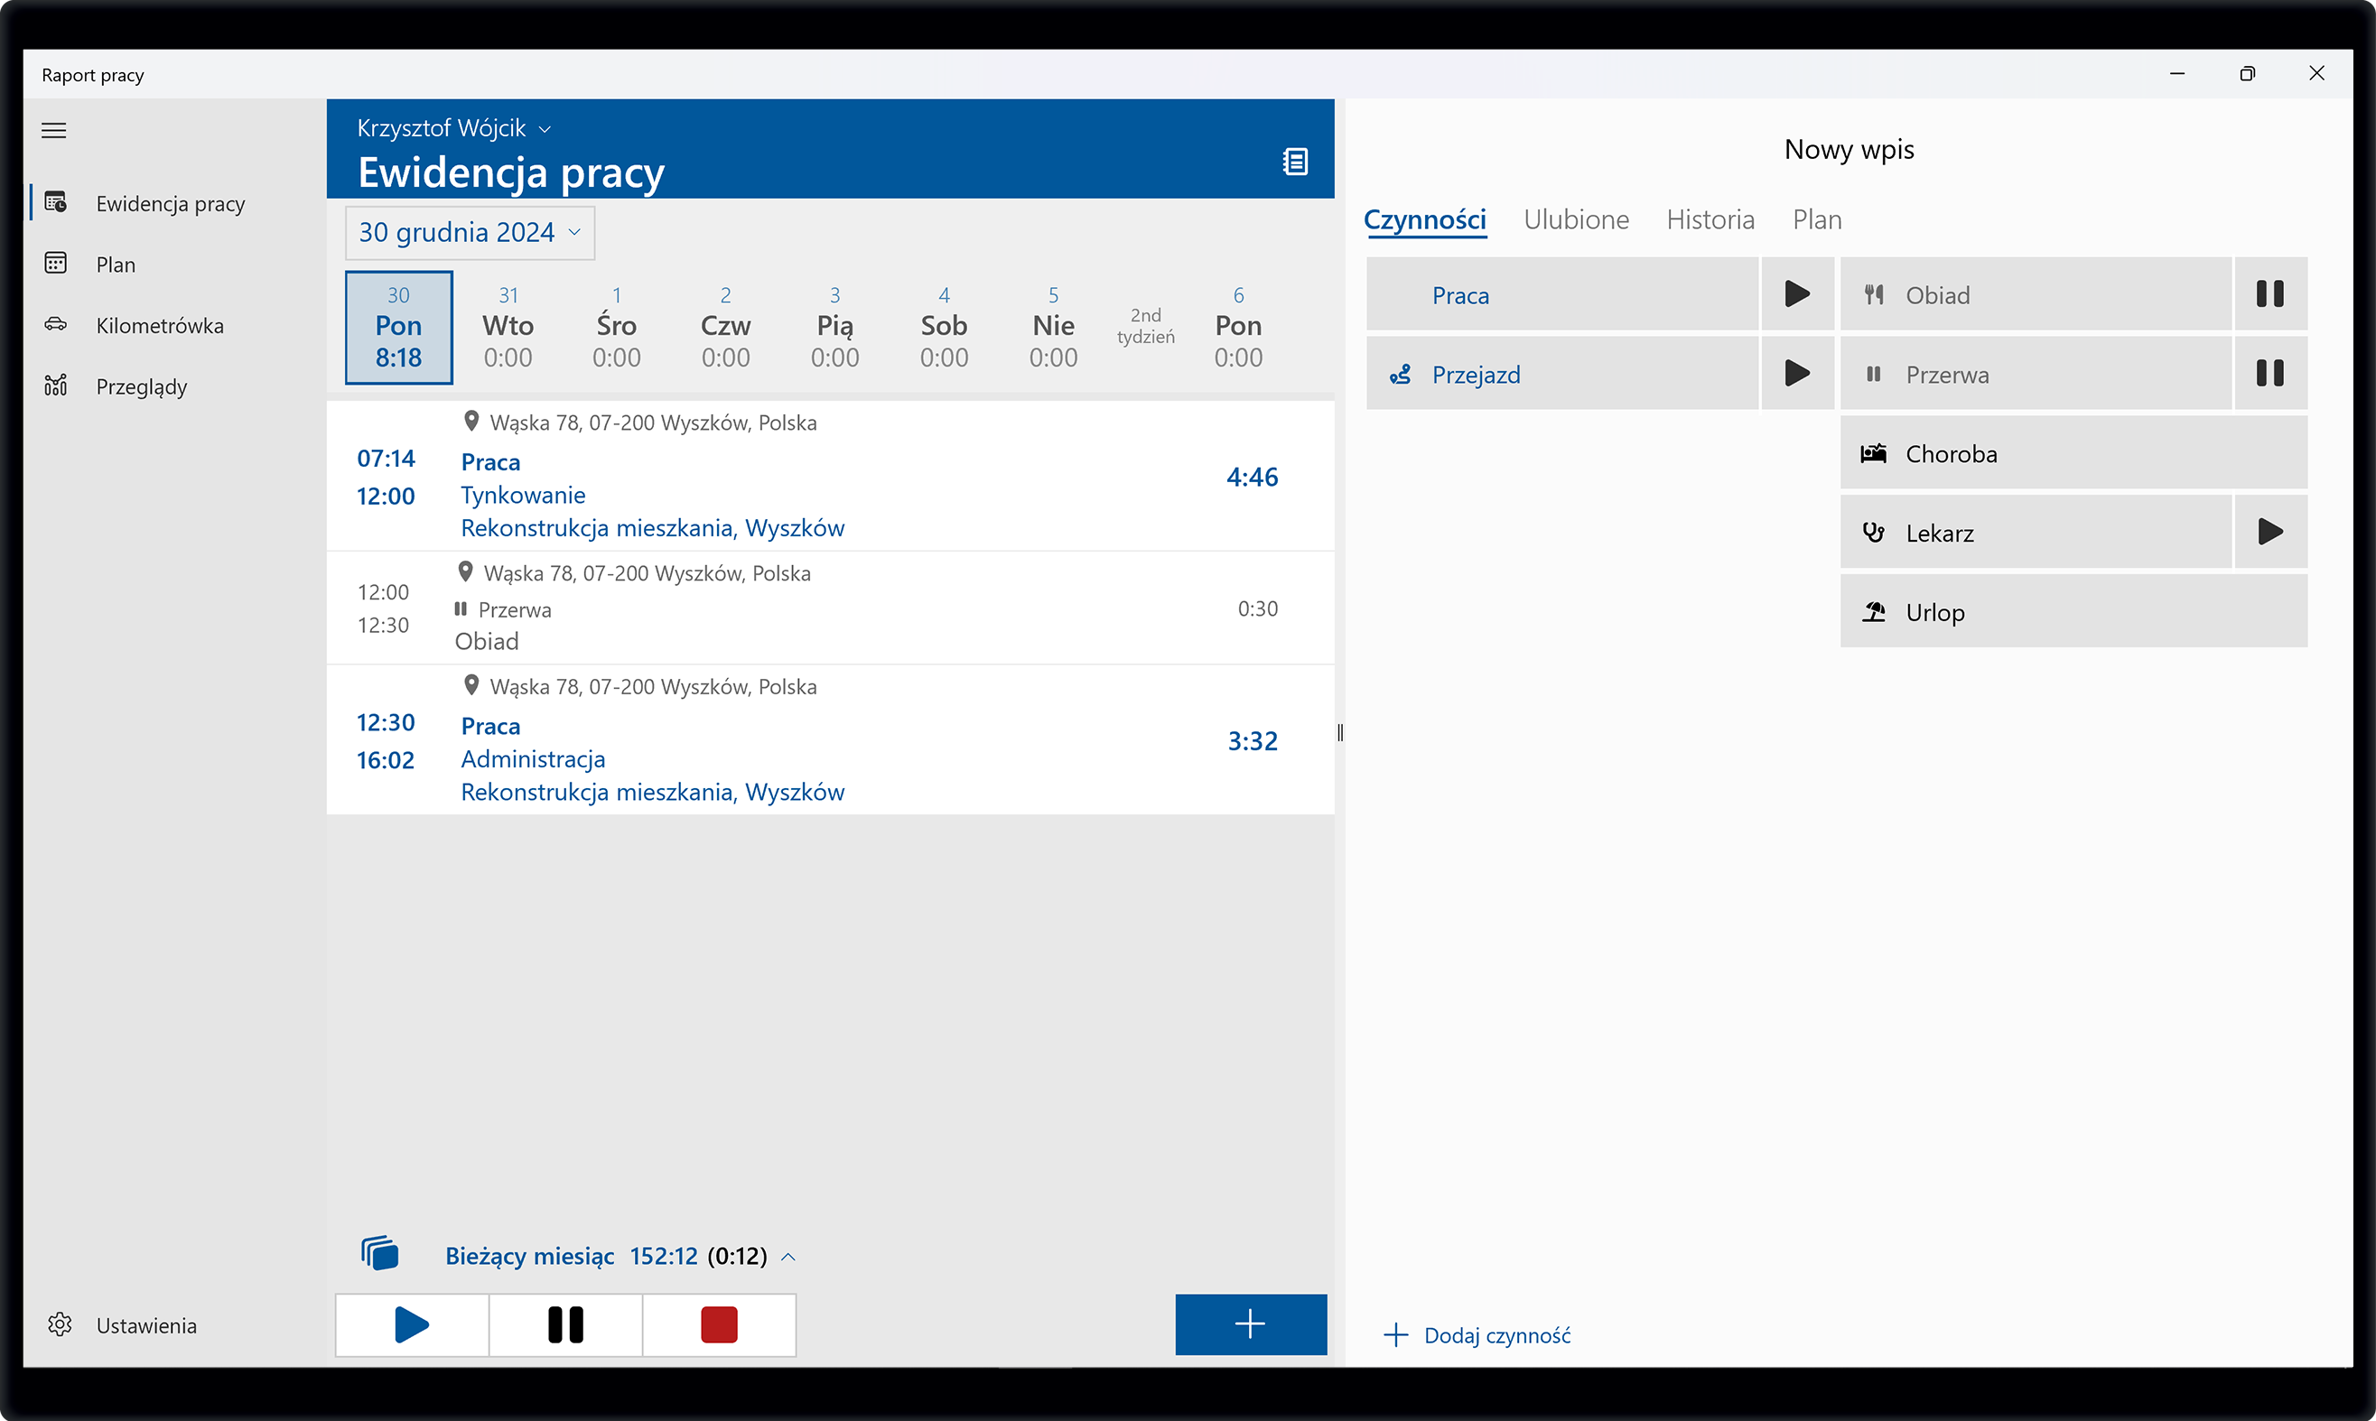Switch to the Historia tab

tap(1710, 220)
